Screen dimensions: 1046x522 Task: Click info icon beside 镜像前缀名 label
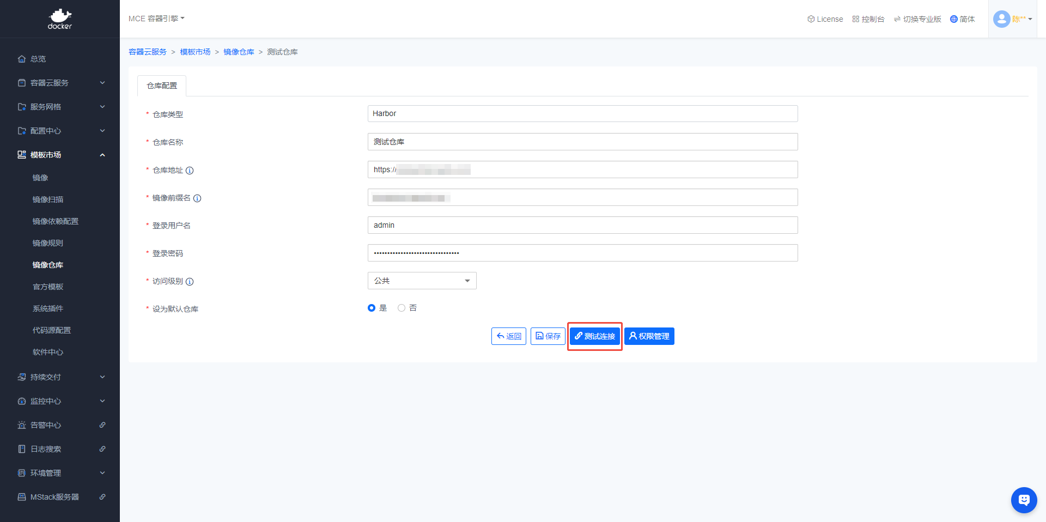pyautogui.click(x=197, y=198)
